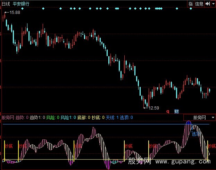Screen dimensions: 216x170
Task: Click the 日线 period label
Action: (6, 3)
